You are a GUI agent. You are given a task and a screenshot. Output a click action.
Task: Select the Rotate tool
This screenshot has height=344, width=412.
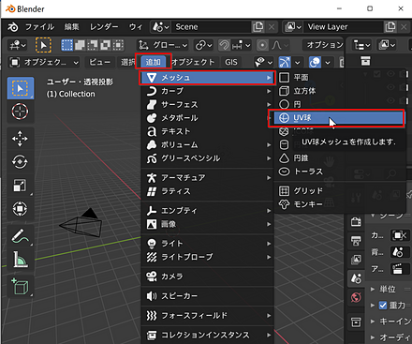[20, 162]
